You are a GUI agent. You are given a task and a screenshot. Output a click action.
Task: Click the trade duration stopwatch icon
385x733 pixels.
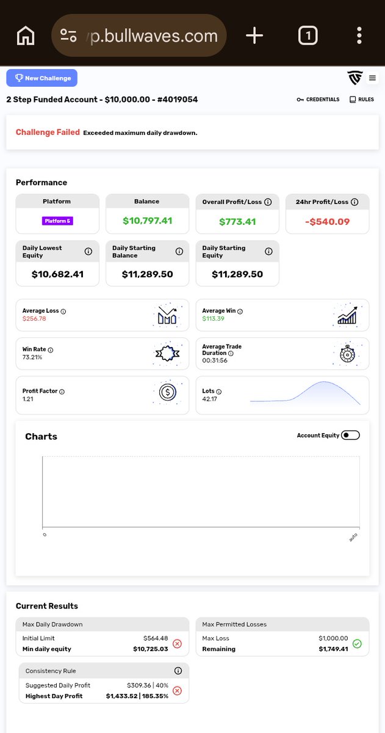pos(347,353)
